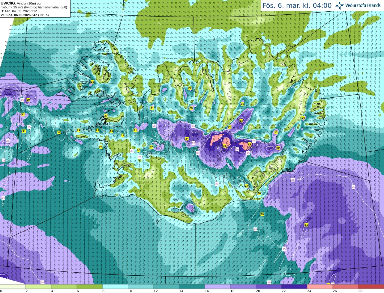Select the forecast time title Fös. 6. mar. kl. 04:00
The width and height of the screenshot is (384, 293).
pyautogui.click(x=297, y=5)
